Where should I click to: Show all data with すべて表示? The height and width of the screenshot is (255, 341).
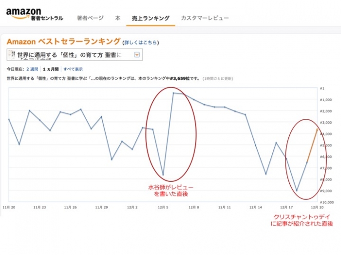pyautogui.click(x=73, y=69)
